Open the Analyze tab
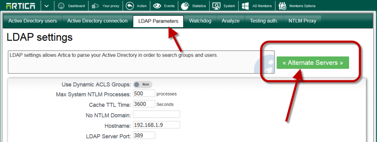The height and width of the screenshot is (142, 377). [x=230, y=21]
